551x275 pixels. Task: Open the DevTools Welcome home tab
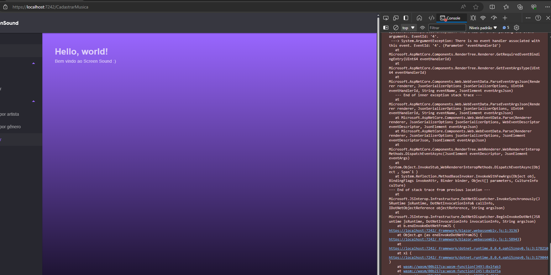pos(419,18)
